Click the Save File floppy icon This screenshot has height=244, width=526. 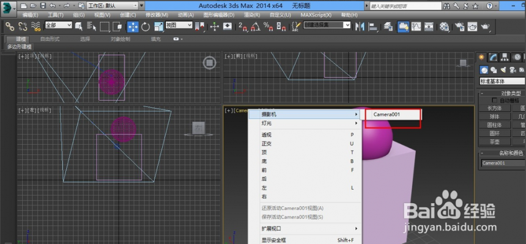click(x=43, y=5)
